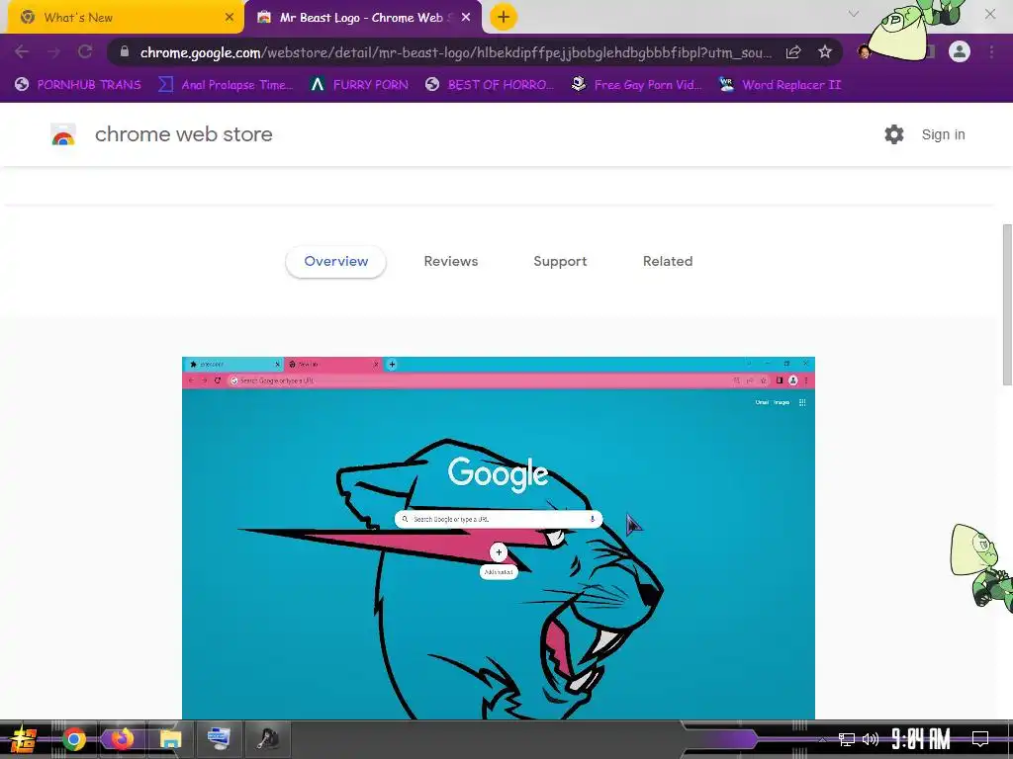Open the notification center icon
This screenshot has height=759, width=1013.
[980, 739]
